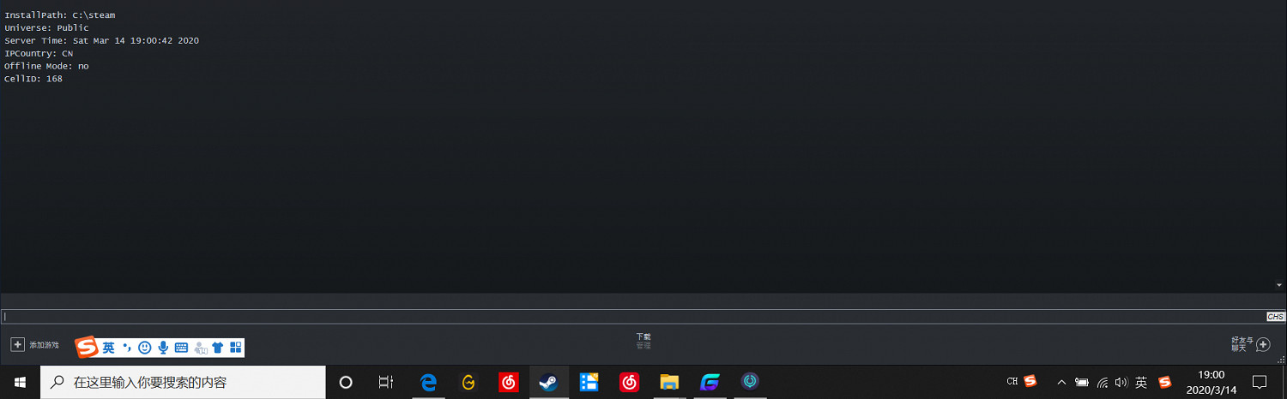Toggle tray input language 英 indicator
The image size is (1287, 399).
pos(1141,383)
